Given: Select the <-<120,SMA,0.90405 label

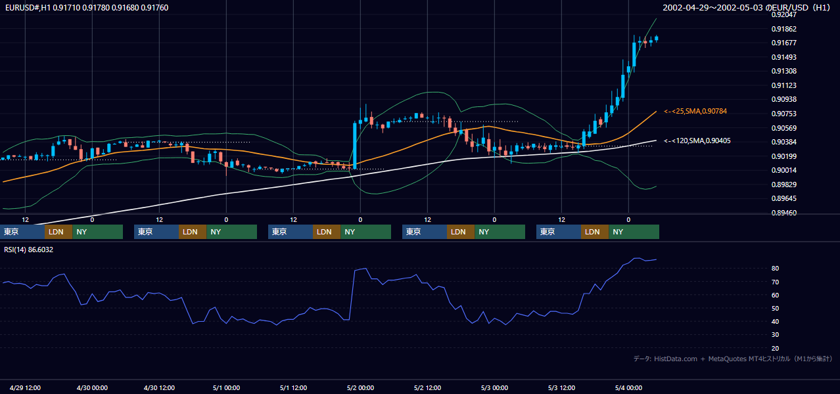Looking at the screenshot, I should point(697,141).
